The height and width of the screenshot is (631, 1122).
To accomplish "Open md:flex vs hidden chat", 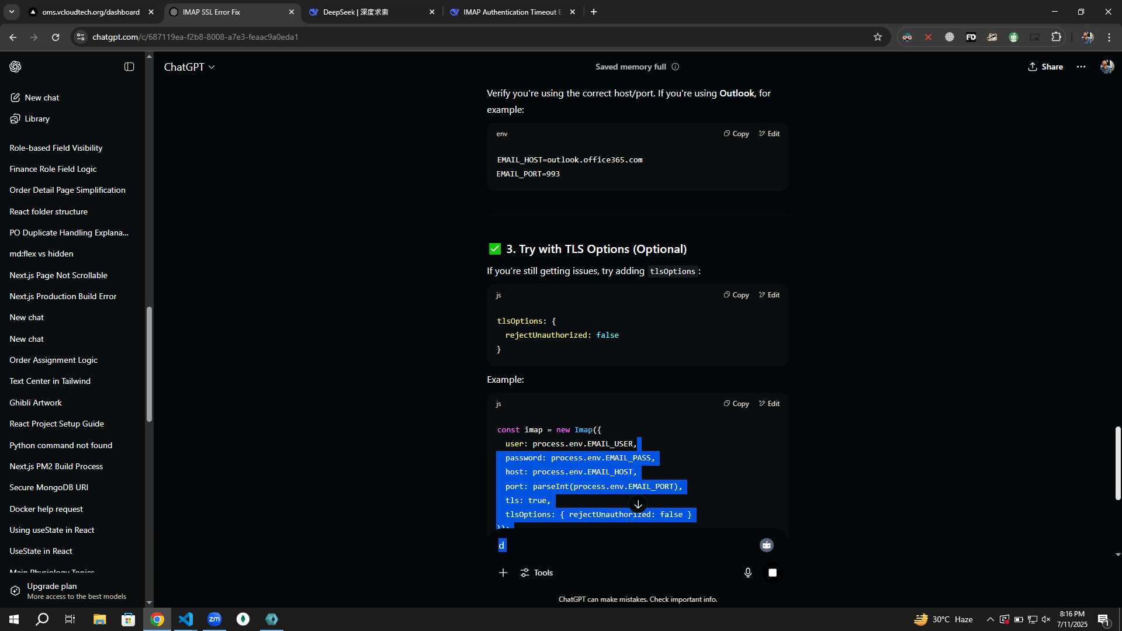I will click(41, 254).
